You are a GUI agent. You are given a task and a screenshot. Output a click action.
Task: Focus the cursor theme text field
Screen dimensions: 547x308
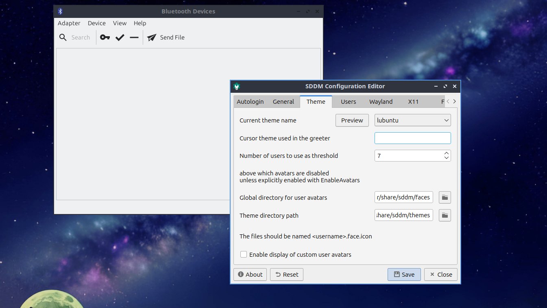pos(412,138)
